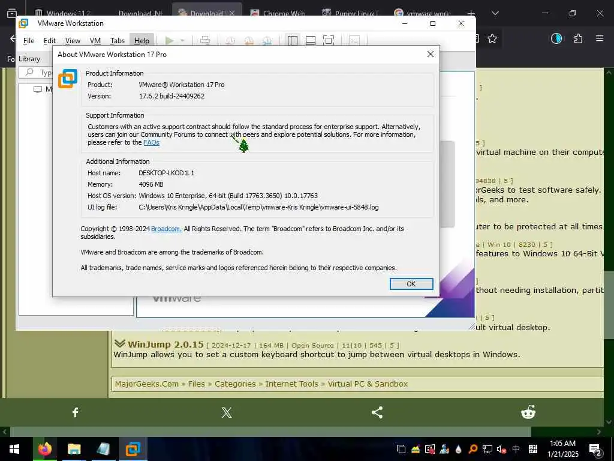Open the Virtual PC & Sandbox breadcrumb link
The width and height of the screenshot is (614, 461).
tap(368, 384)
